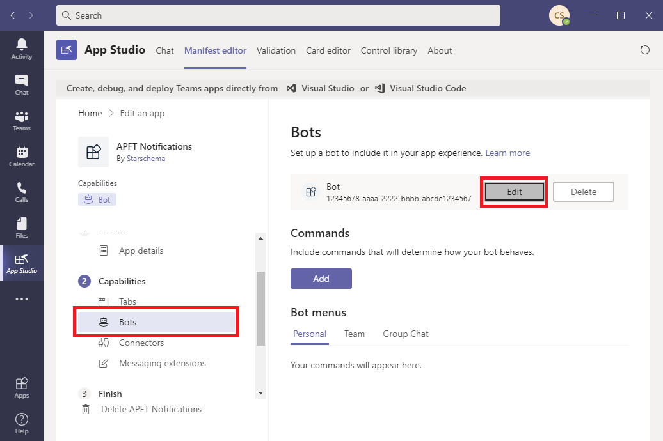The width and height of the screenshot is (663, 441).
Task: Open Connectors under Capabilities
Action: (141, 343)
